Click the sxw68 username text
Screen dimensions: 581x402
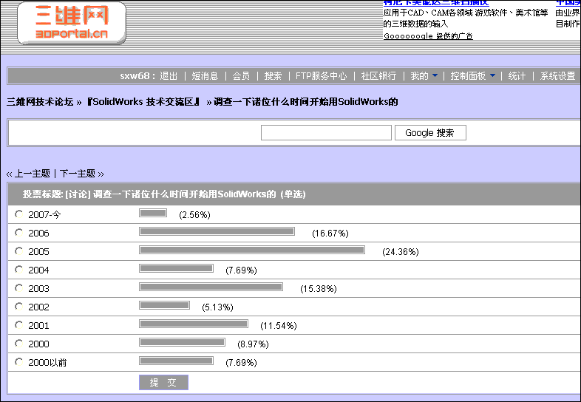tap(135, 76)
